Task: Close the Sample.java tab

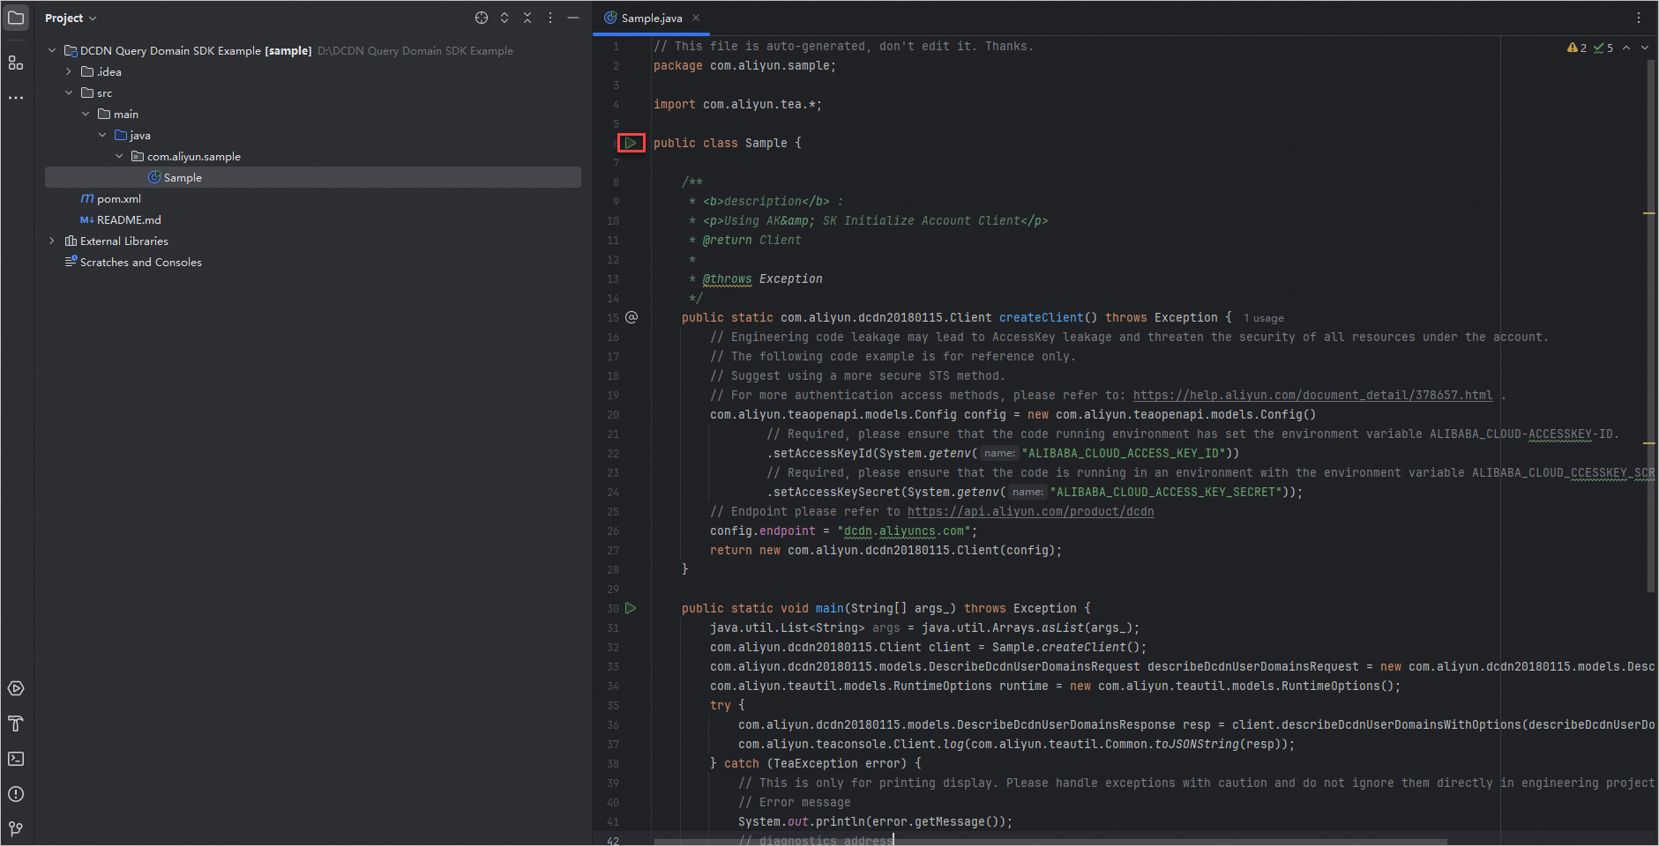Action: [x=696, y=18]
